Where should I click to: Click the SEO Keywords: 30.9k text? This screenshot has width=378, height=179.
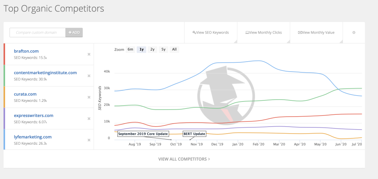tap(30, 79)
